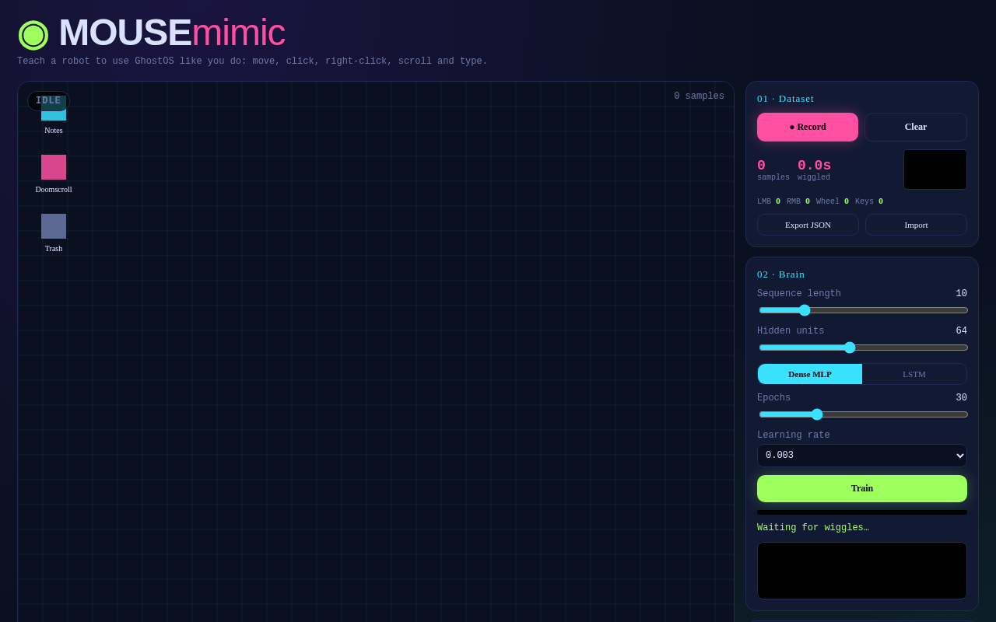Open the Doomscroll desktop icon
The width and height of the screenshot is (996, 622).
54,173
